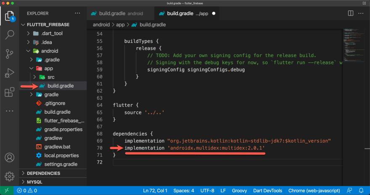Change encoding via UTF-8 status item
The width and height of the screenshot is (370, 195).
point(207,190)
